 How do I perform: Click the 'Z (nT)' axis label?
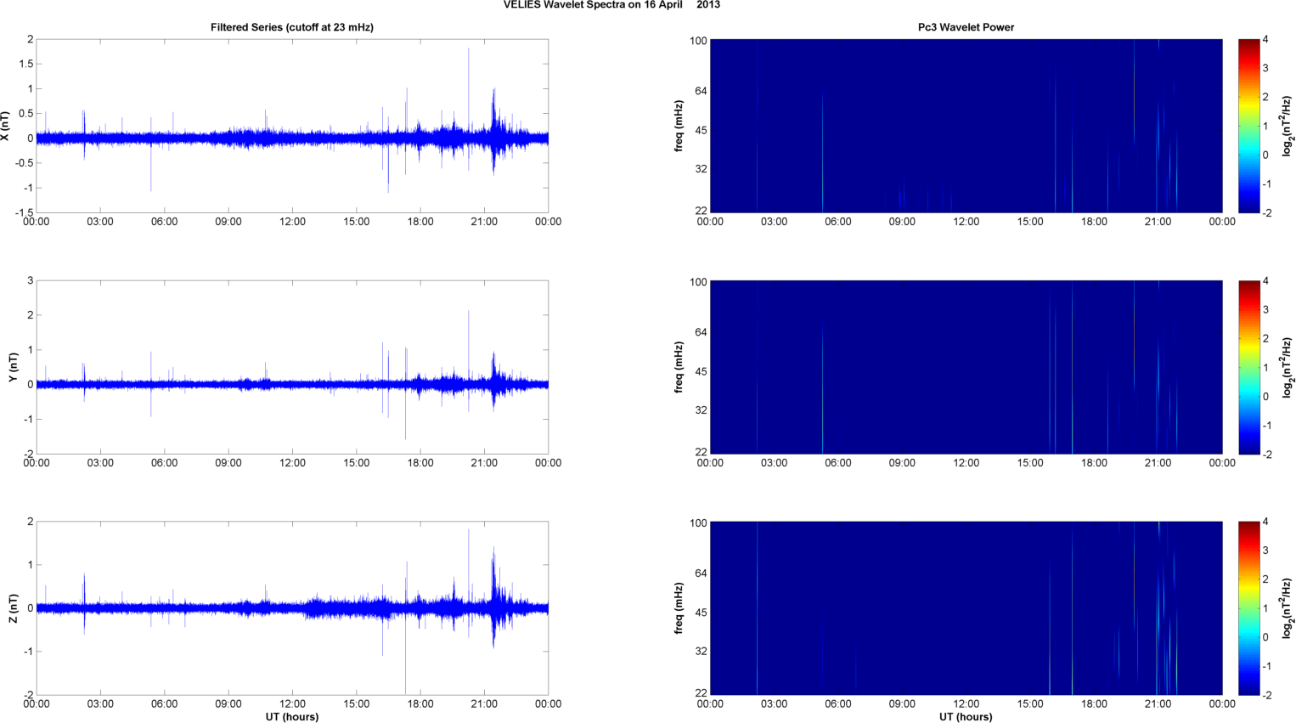click(x=13, y=608)
